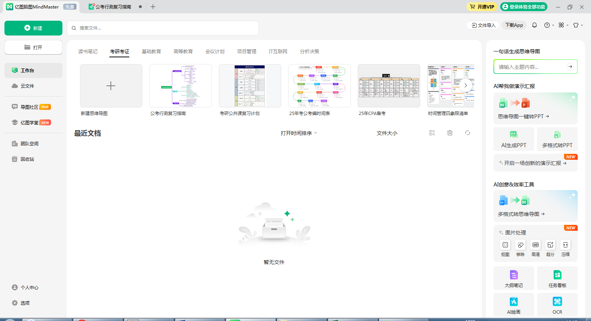Open the 任务看板 task board tool

[557, 278]
